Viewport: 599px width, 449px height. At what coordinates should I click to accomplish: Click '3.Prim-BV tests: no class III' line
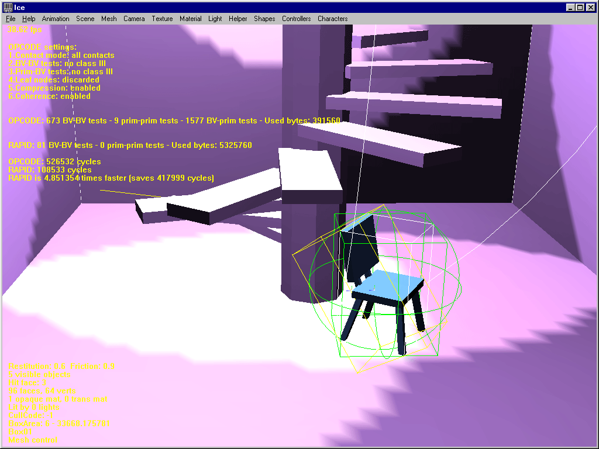click(60, 71)
